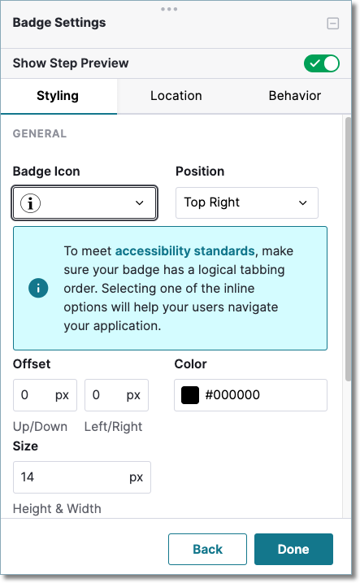Click the Left/Right offset input field
The image size is (360, 583).
[116, 395]
